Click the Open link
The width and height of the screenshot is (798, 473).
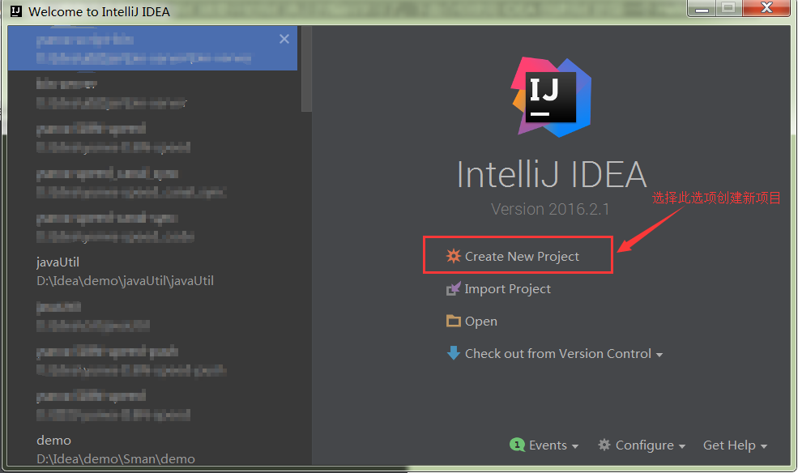click(x=481, y=322)
